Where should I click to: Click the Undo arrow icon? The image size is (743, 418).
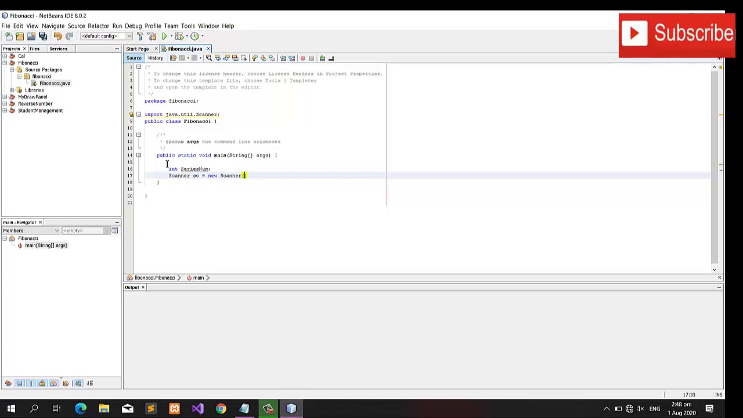click(57, 36)
